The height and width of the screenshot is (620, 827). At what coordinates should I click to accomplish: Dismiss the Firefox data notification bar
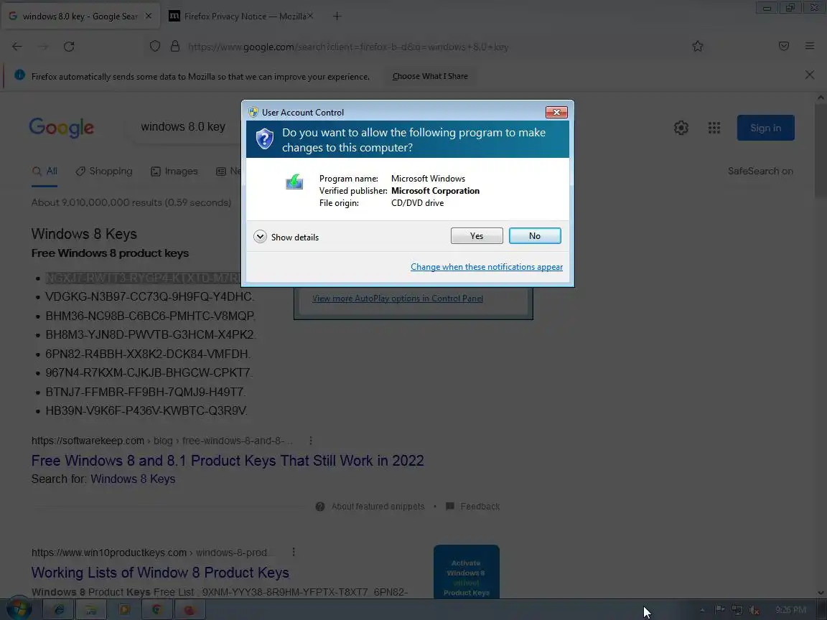(x=810, y=75)
